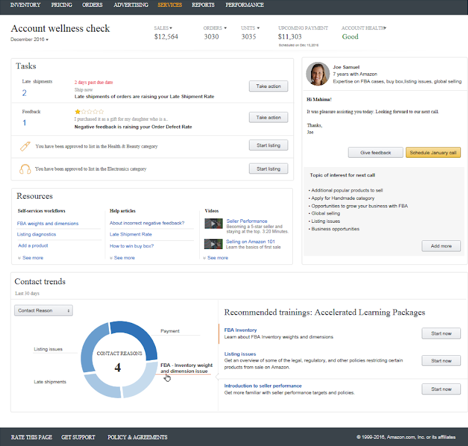Open About incorrect negative feedback article
Screen dimensions: 468x446
[147, 223]
